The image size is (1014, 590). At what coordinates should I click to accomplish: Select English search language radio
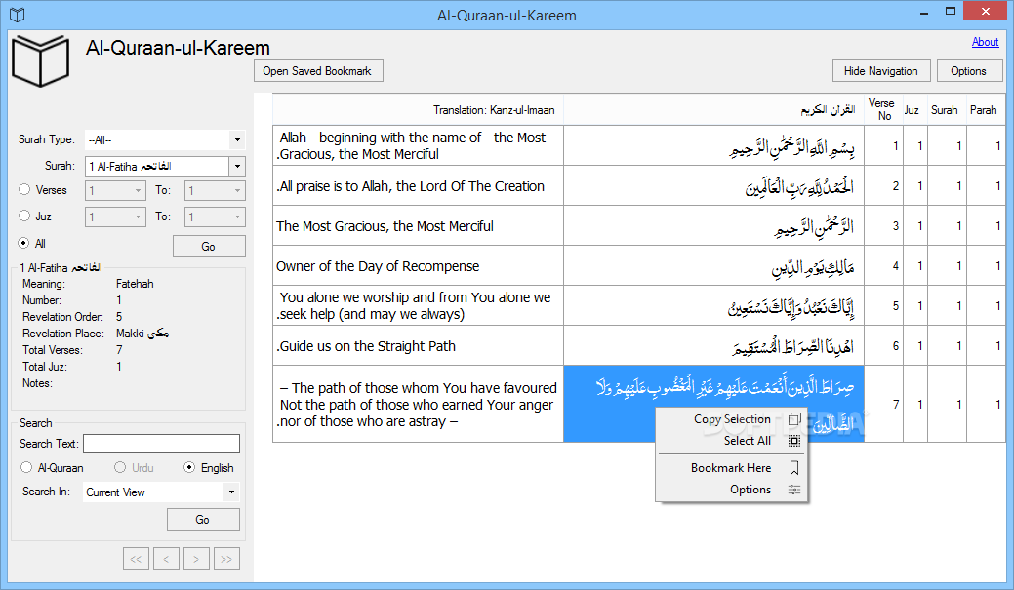pyautogui.click(x=189, y=467)
